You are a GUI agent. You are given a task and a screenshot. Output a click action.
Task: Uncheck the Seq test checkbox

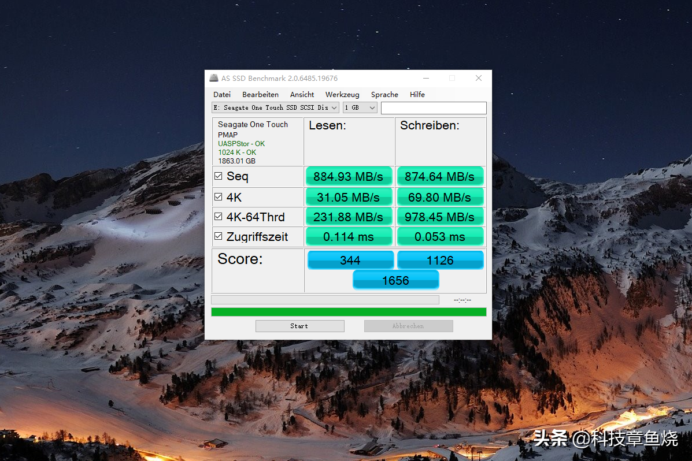(218, 176)
